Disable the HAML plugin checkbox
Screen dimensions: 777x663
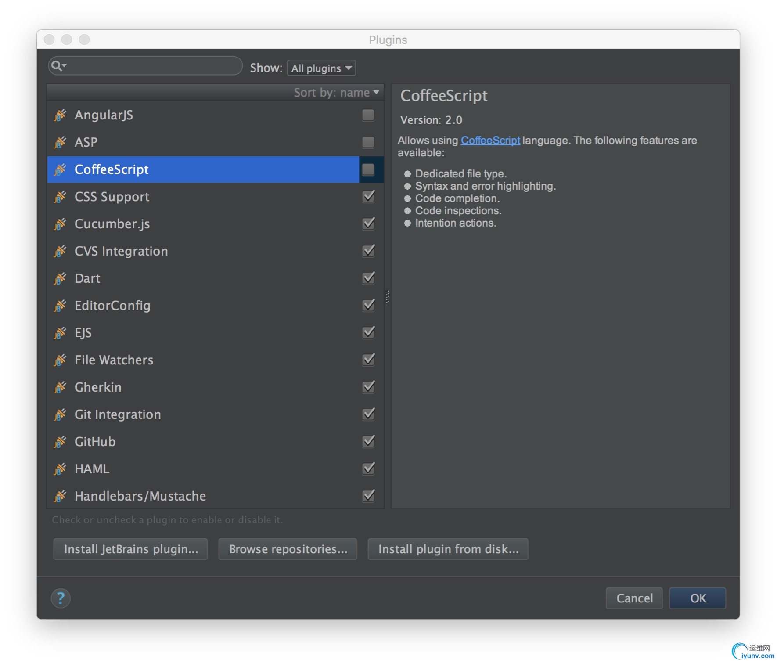368,469
